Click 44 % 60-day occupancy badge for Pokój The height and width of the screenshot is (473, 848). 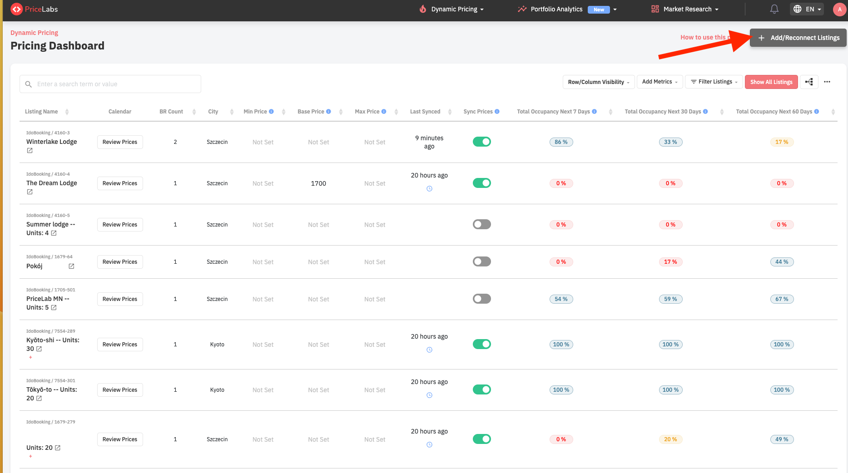pos(782,262)
